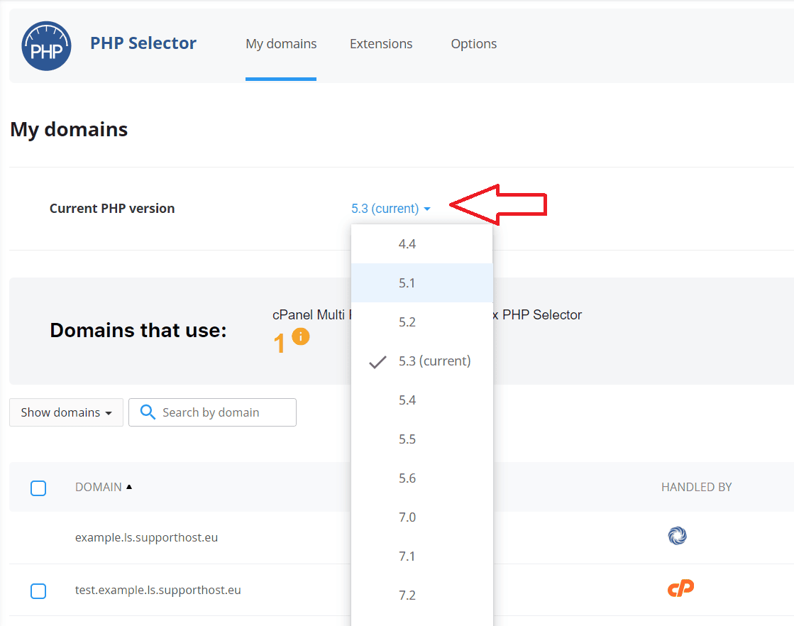This screenshot has width=794, height=626.
Task: Click the LiteSpeed handler icon for example.ls.supporthost.eu
Action: pyautogui.click(x=677, y=537)
